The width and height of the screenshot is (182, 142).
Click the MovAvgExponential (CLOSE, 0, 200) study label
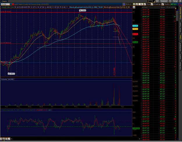click(83, 7)
